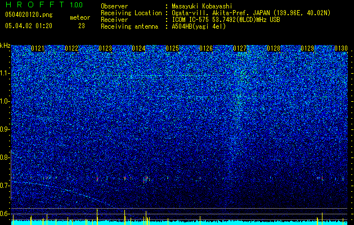Click the Receiving antenna label
The image size is (354, 225).
[129, 26]
